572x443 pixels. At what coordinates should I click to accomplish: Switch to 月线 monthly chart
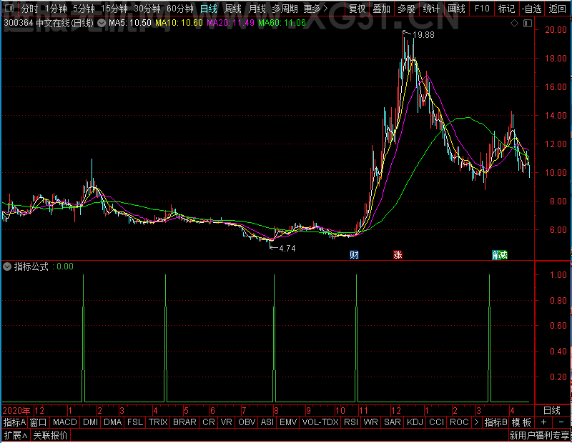click(257, 9)
